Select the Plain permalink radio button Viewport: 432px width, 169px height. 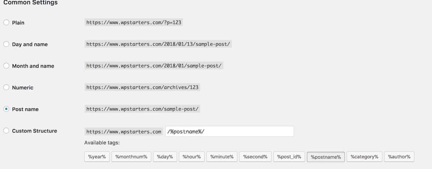(x=6, y=23)
